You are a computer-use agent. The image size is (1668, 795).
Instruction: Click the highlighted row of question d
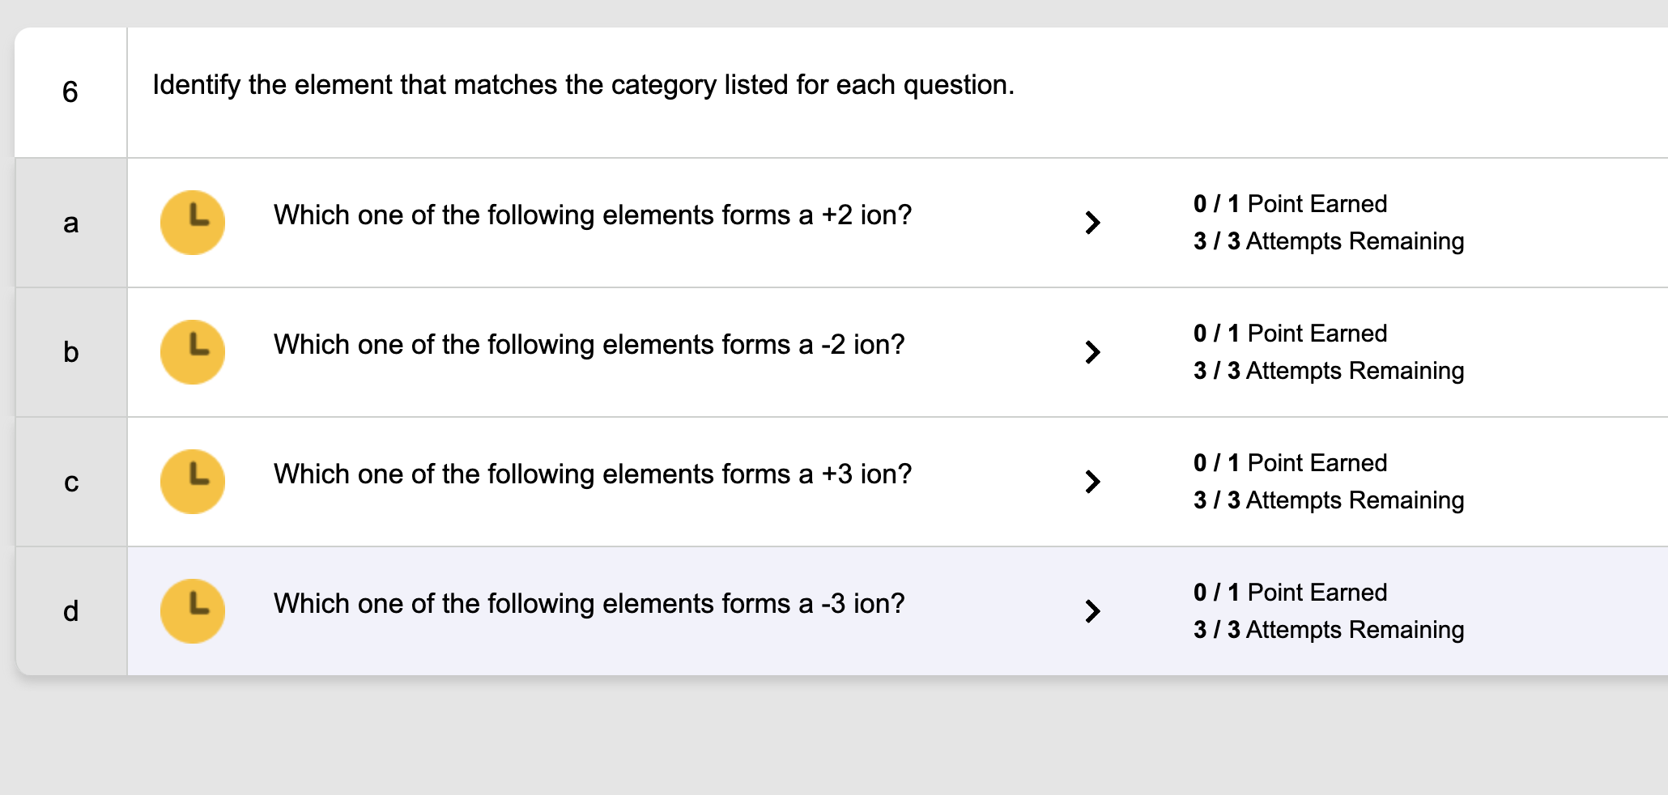729,610
